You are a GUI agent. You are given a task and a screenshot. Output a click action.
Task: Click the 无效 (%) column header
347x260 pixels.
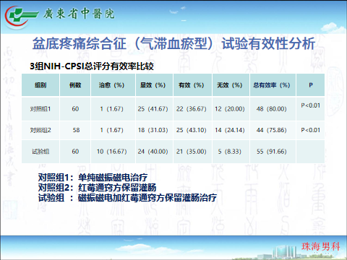point(231,85)
